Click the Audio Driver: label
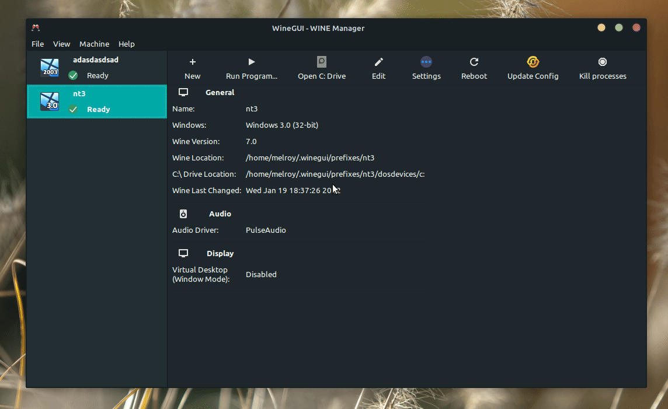 pos(196,230)
